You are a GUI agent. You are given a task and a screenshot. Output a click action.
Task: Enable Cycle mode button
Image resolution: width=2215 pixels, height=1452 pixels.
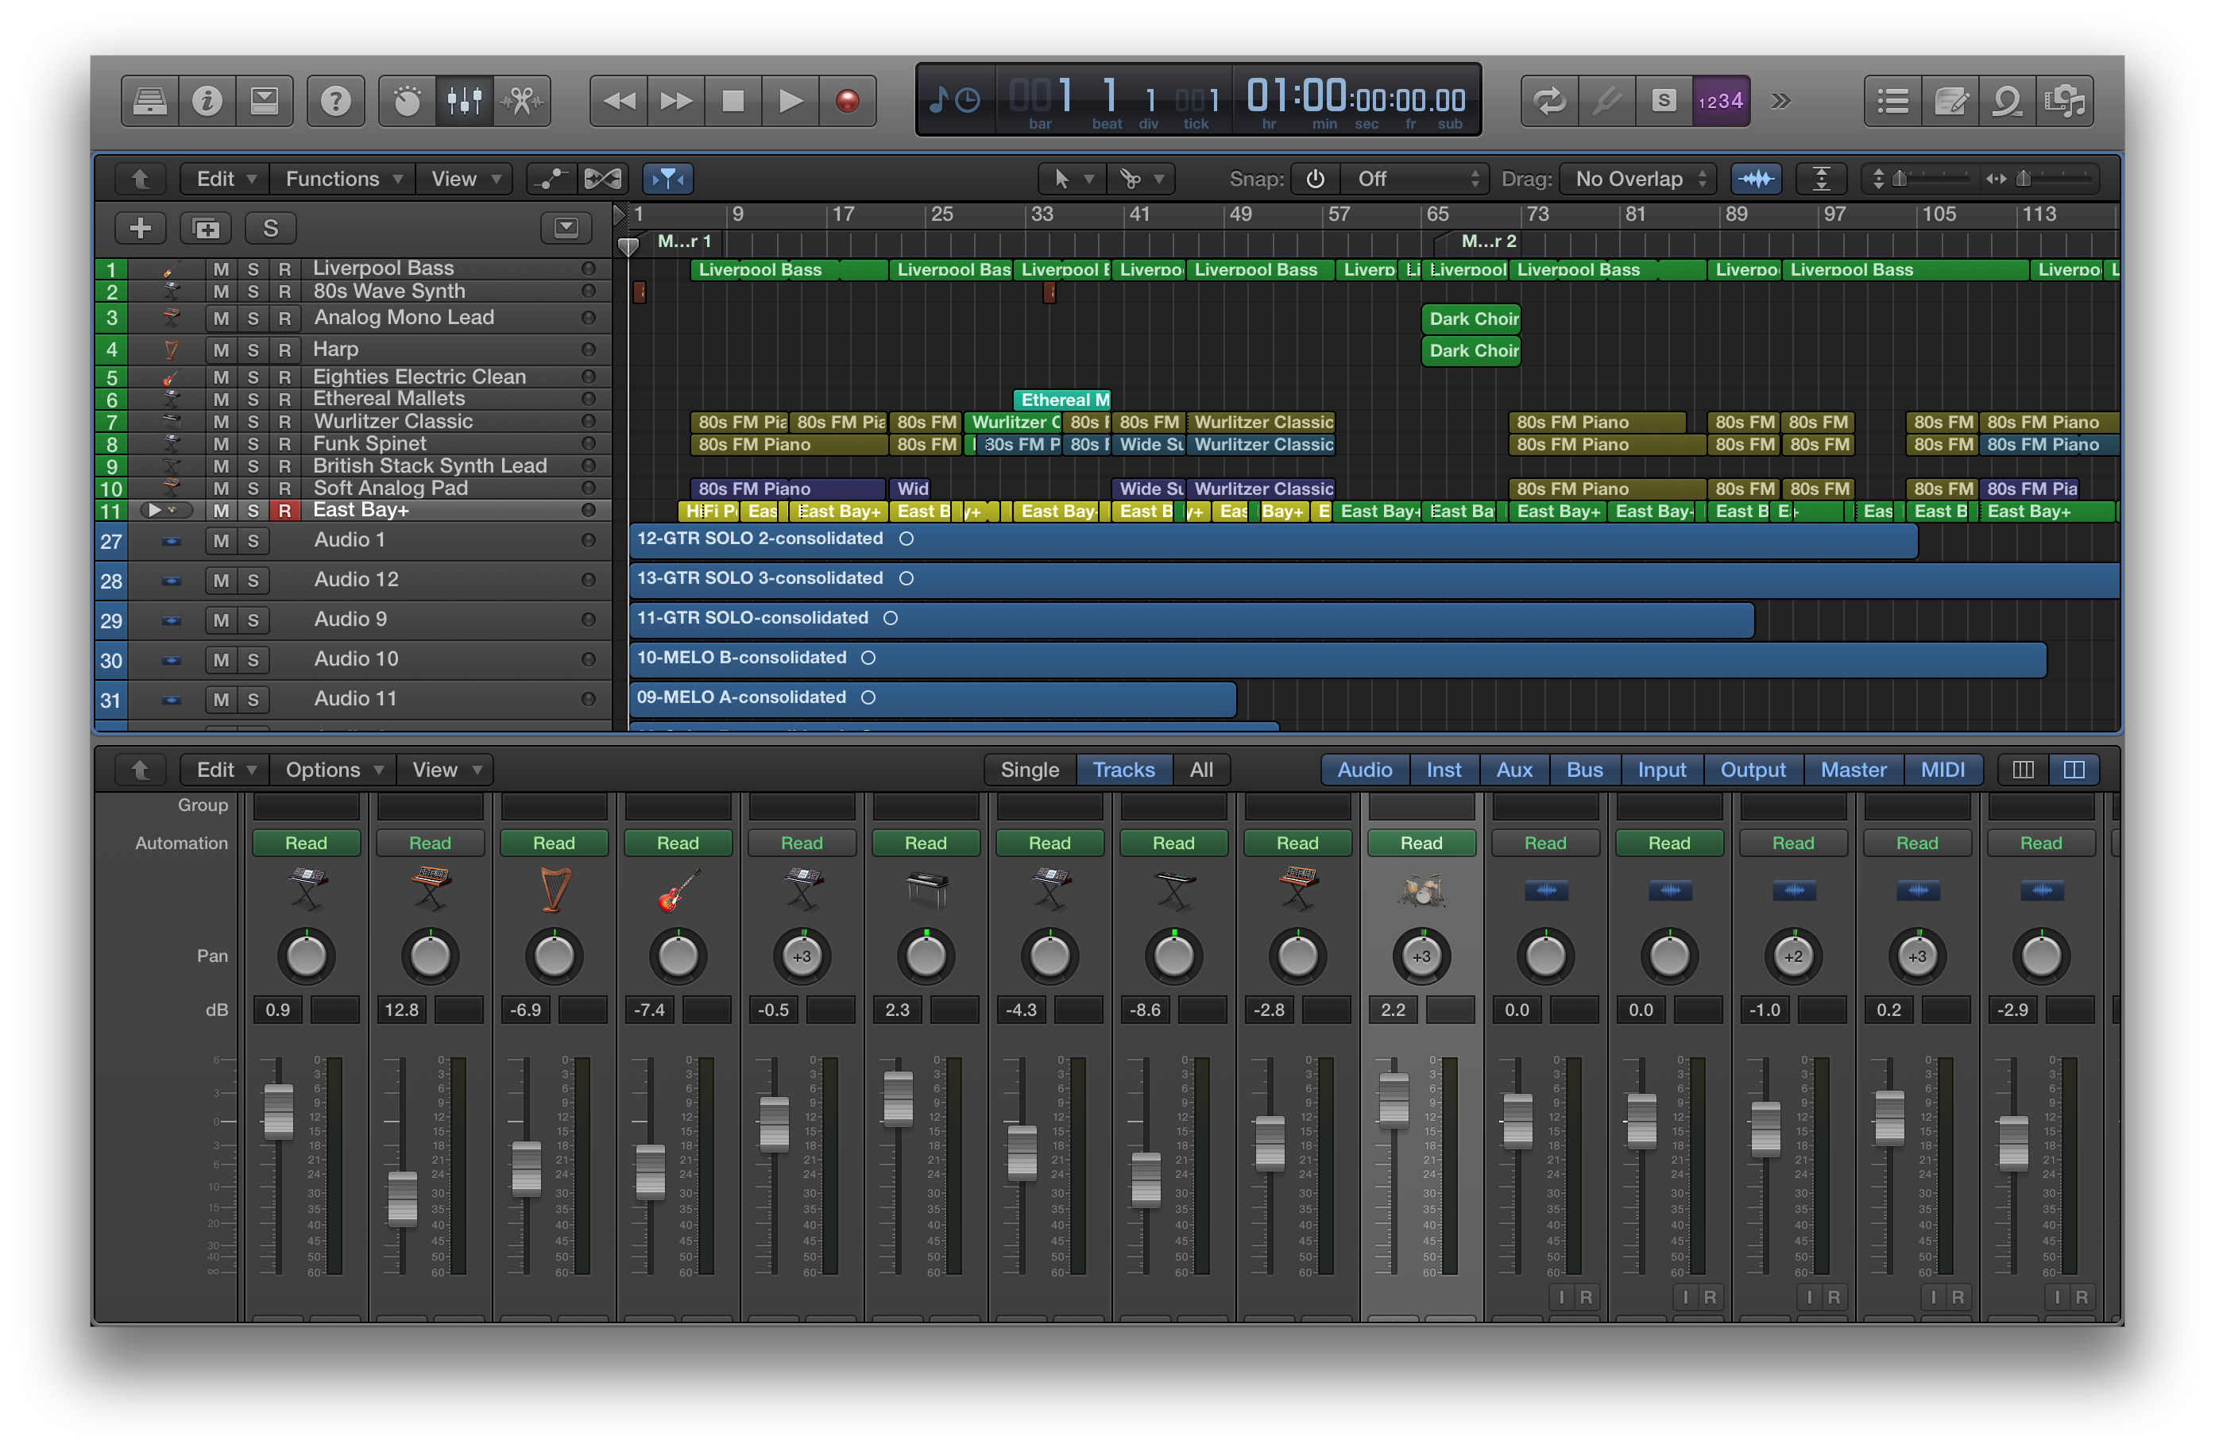tap(1549, 101)
